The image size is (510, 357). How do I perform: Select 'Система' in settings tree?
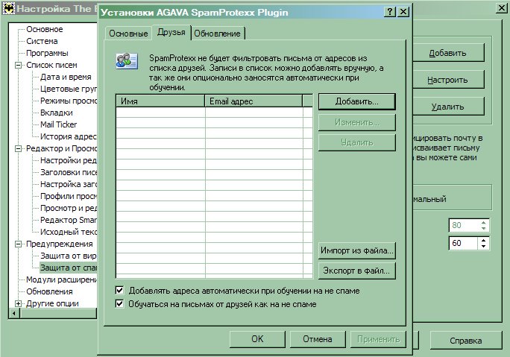(x=42, y=41)
